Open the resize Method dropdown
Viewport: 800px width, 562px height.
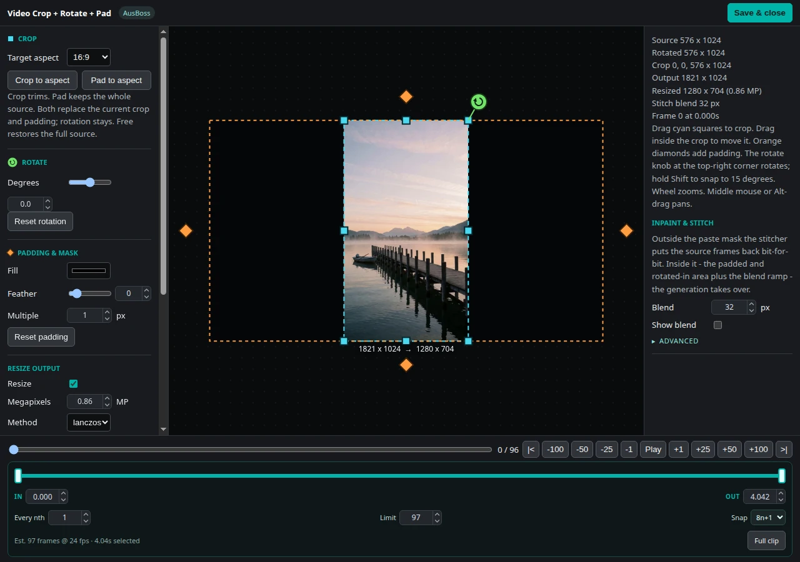point(89,423)
